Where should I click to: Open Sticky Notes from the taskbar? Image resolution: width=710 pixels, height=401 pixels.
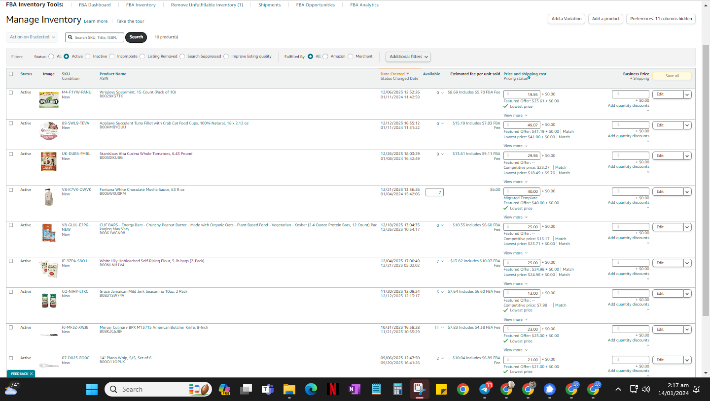pos(441,389)
